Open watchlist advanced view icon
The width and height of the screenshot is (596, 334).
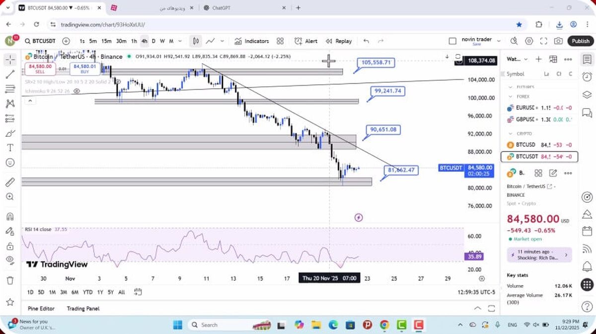553,59
